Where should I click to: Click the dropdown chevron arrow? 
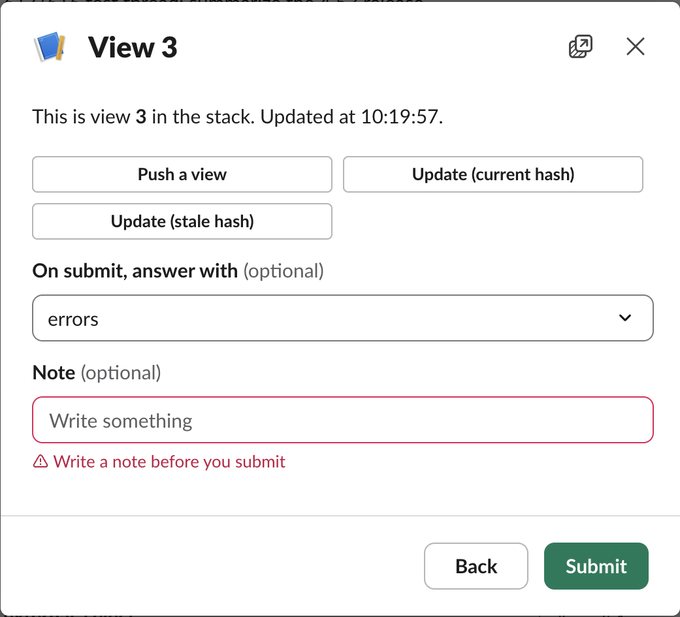(625, 318)
